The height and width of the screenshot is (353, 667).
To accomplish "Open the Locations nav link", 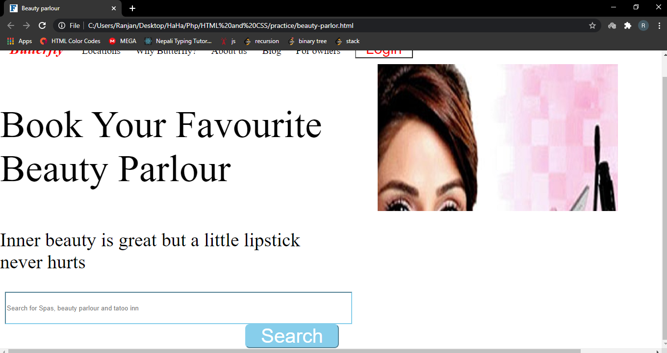I will (x=101, y=52).
